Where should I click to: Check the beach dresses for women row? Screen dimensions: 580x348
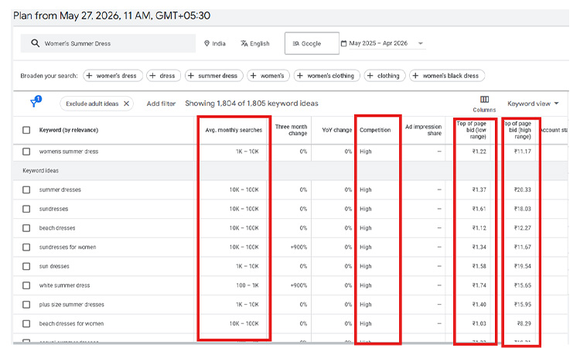(26, 323)
